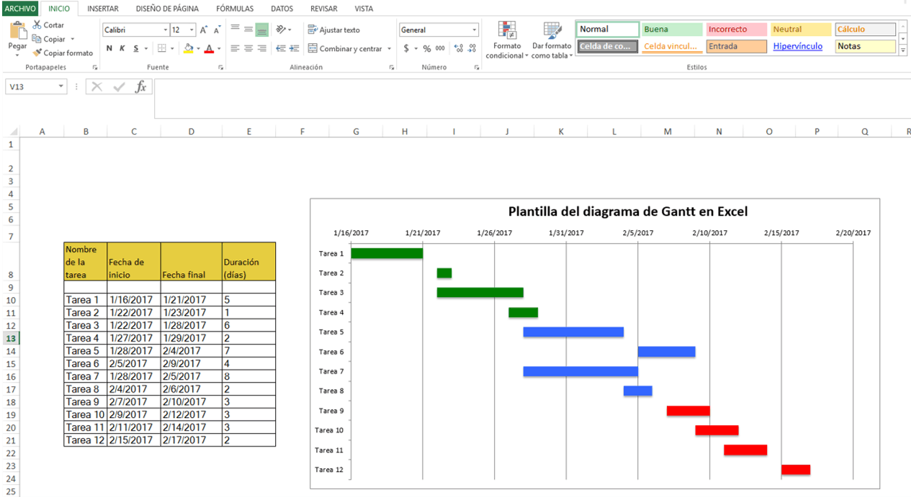Apply the Hipervínculo cell style

[x=798, y=46]
